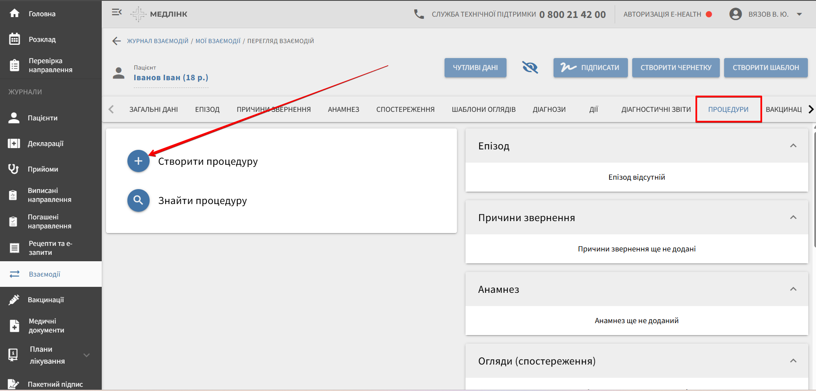Click Створити чернетку button
The image size is (816, 391).
[x=675, y=67]
